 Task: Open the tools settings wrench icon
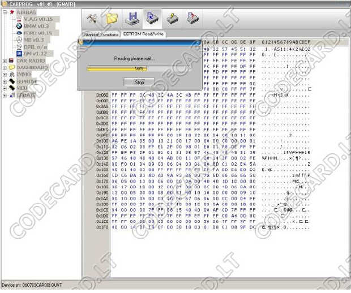92,19
